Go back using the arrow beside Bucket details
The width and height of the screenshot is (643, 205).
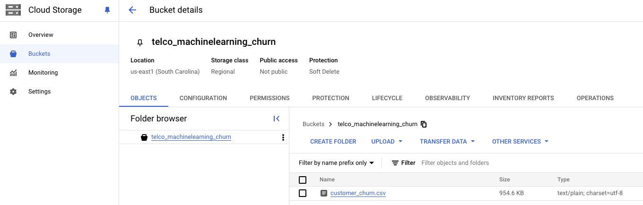point(132,10)
